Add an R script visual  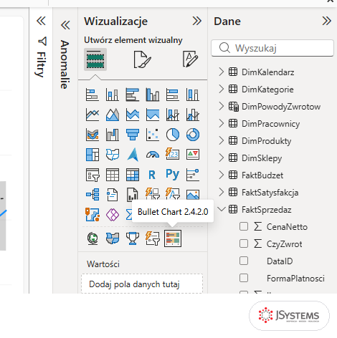(153, 175)
